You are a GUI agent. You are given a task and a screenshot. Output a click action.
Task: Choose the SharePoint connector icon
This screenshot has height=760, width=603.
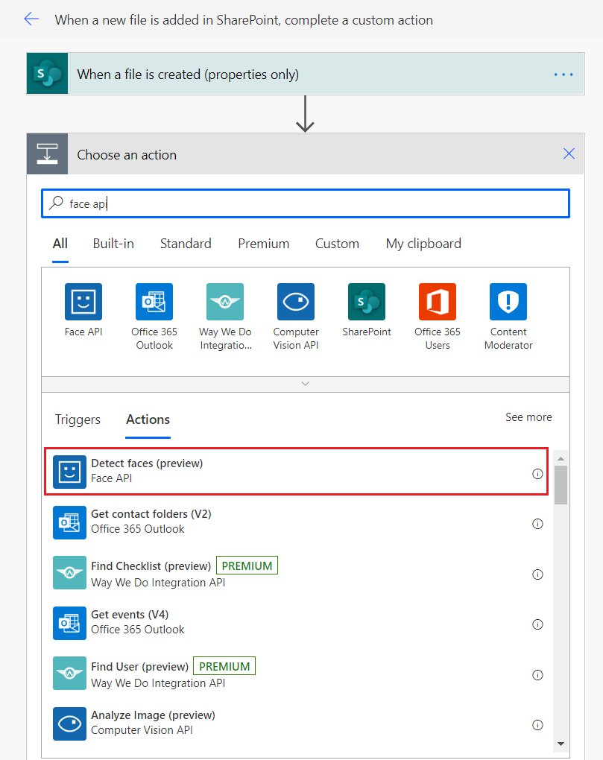click(367, 302)
